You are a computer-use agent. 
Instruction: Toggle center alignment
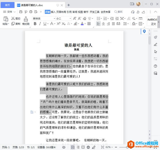pyautogui.click(x=103, y=24)
